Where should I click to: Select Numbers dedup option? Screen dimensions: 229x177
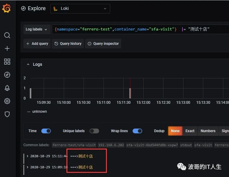(208, 131)
